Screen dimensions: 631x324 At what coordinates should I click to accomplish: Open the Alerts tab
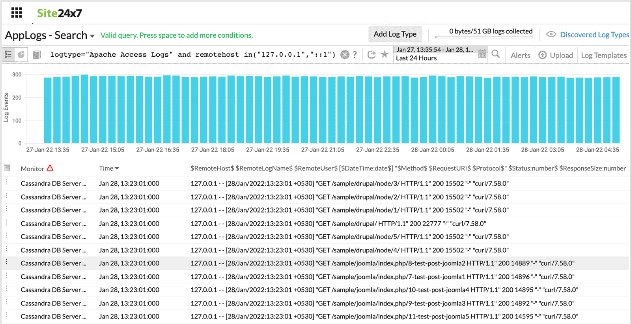point(520,56)
